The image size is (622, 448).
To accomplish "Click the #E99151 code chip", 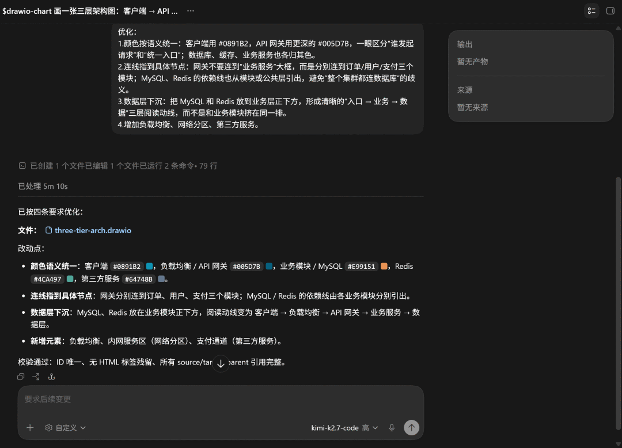I will coord(361,267).
